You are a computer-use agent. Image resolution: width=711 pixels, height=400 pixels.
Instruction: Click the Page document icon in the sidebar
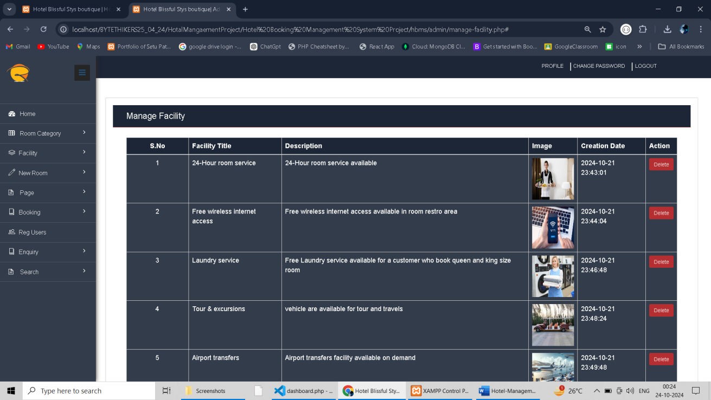tap(11, 192)
